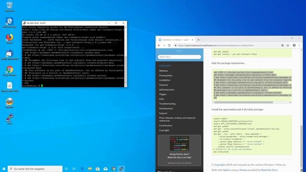
Task: Open Copyright in the docs sidebar
Action: (164, 130)
